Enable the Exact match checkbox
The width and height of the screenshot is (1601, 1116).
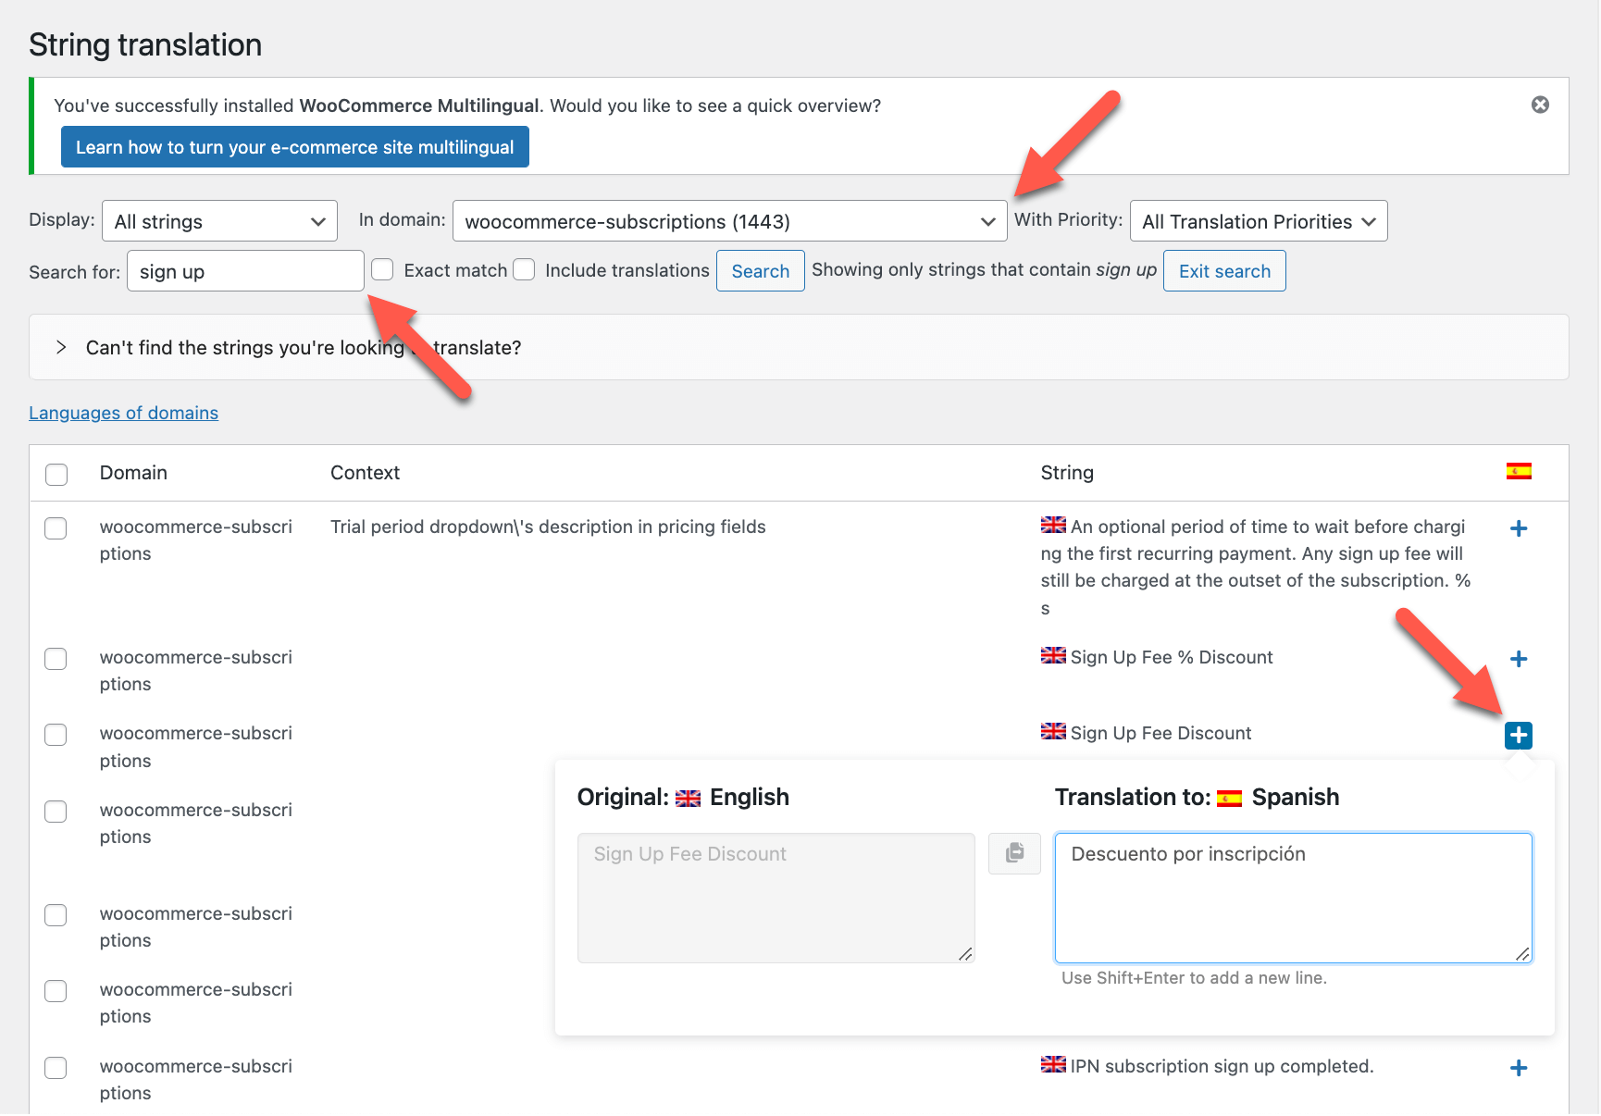382,269
